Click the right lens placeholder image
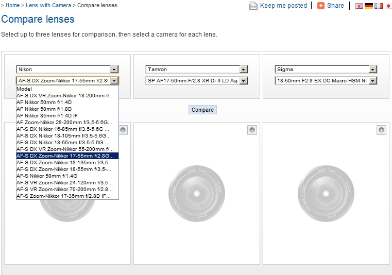392x275 pixels. tap(326, 193)
